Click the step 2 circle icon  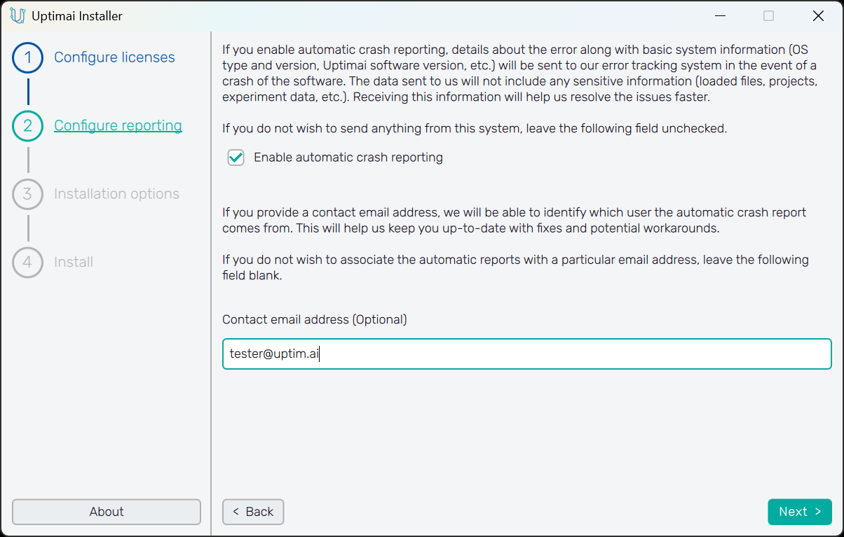[28, 125]
